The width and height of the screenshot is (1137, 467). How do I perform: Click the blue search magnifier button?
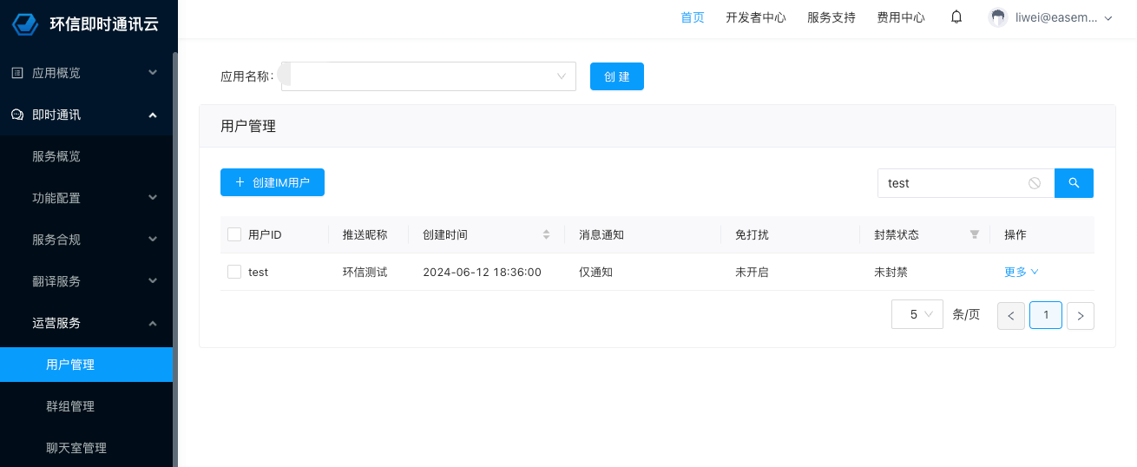(1074, 183)
